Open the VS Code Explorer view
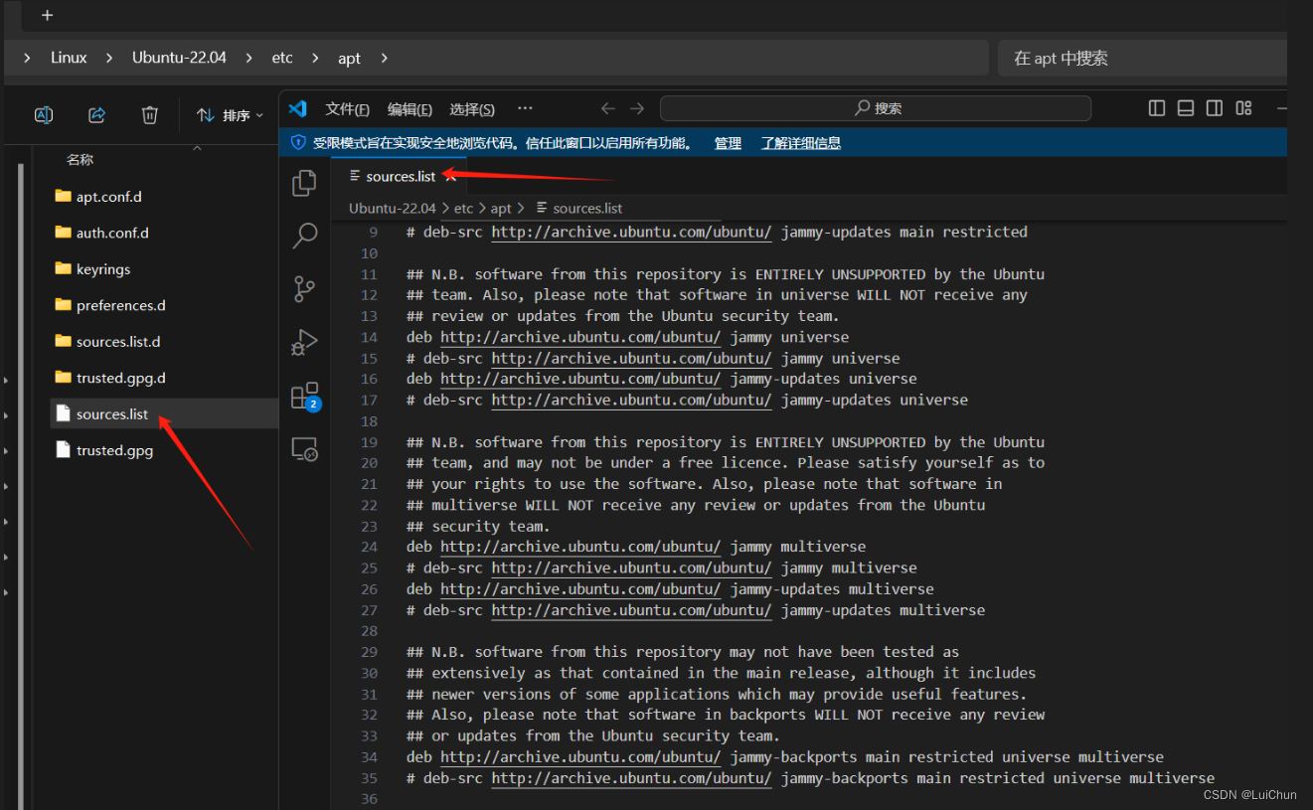 (x=304, y=183)
